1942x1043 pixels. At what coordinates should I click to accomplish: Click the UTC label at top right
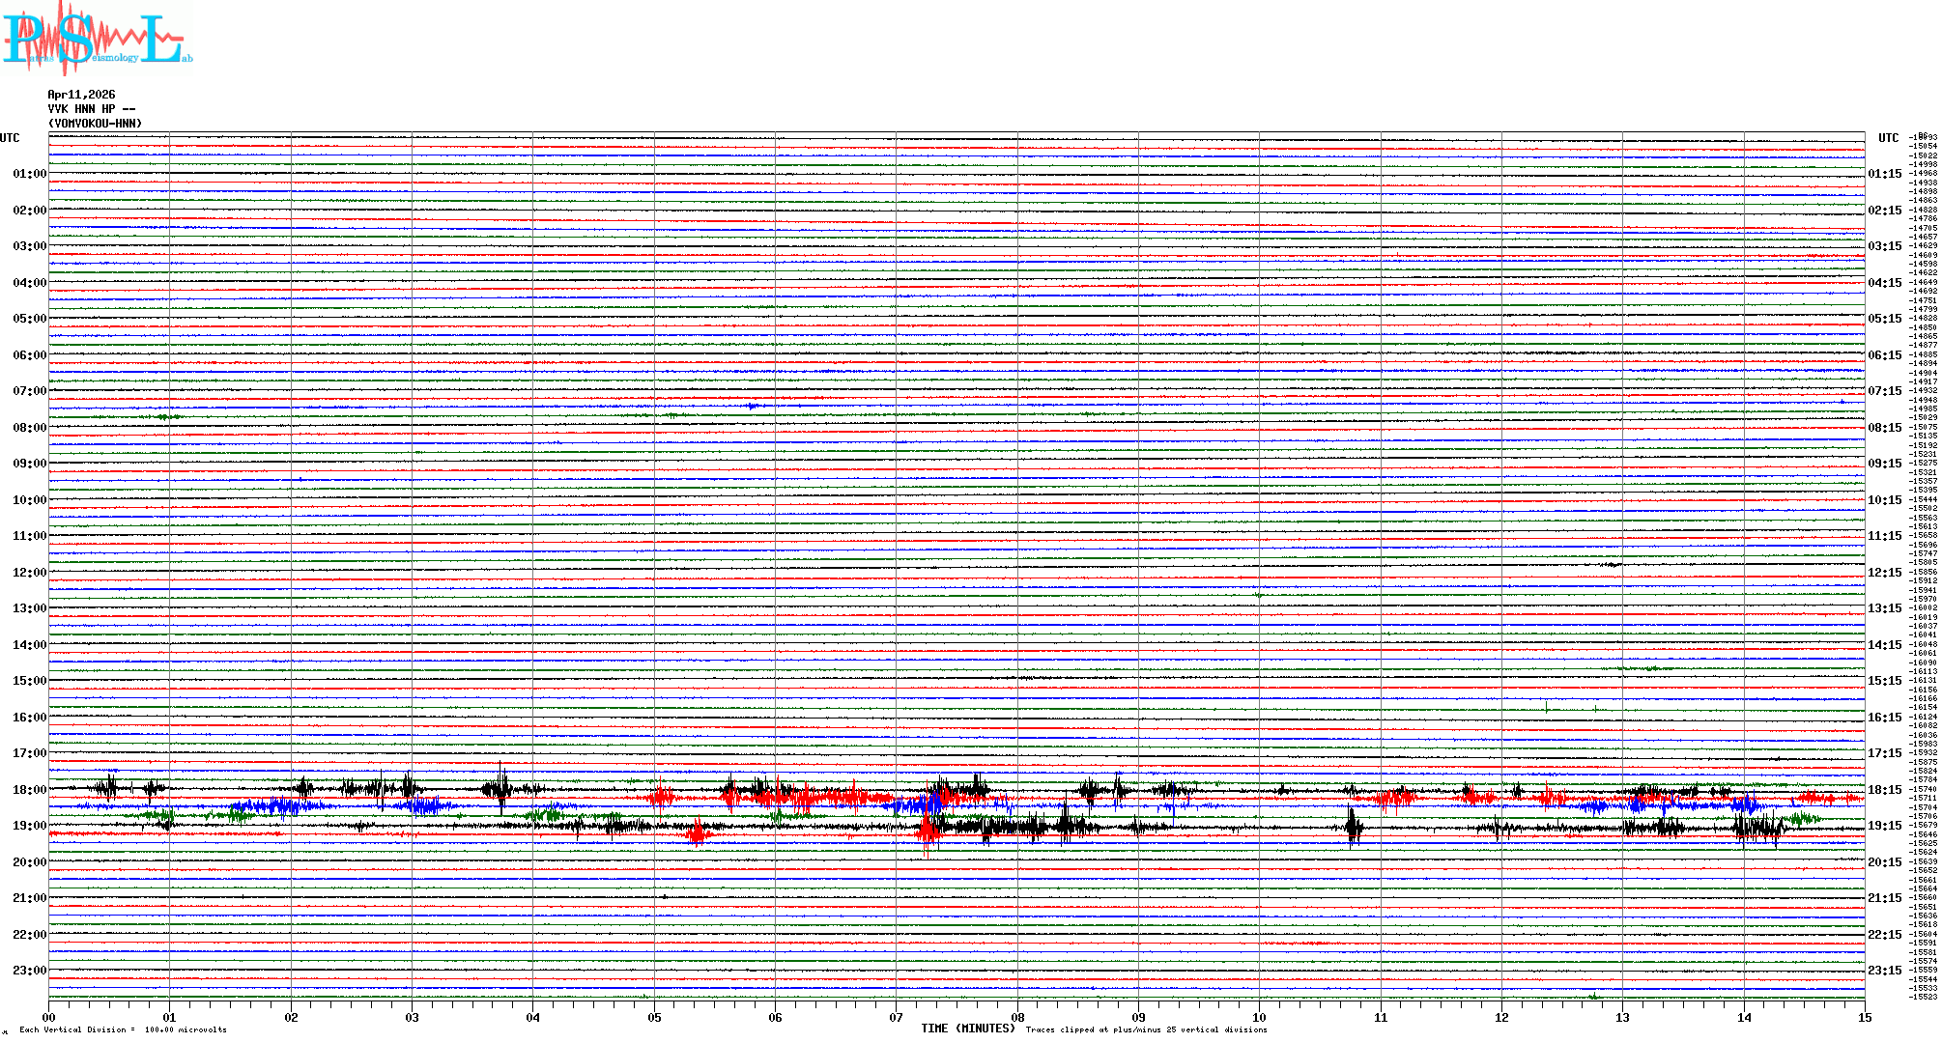pos(1888,138)
